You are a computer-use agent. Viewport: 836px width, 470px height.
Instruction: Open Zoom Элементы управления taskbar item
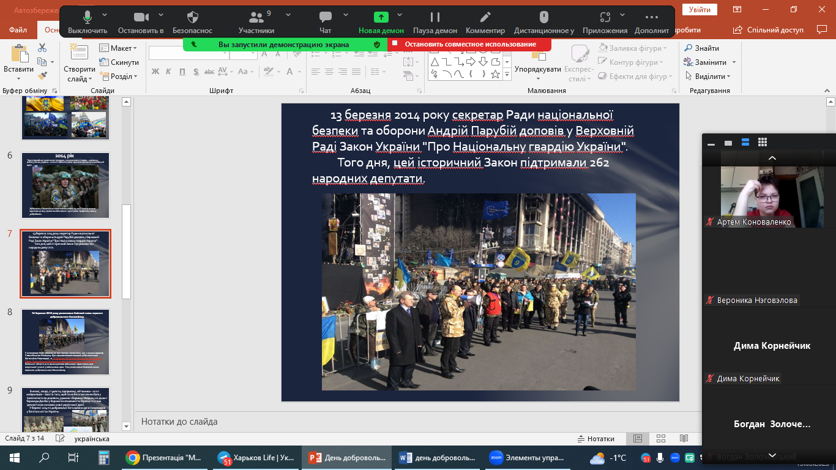(529, 458)
